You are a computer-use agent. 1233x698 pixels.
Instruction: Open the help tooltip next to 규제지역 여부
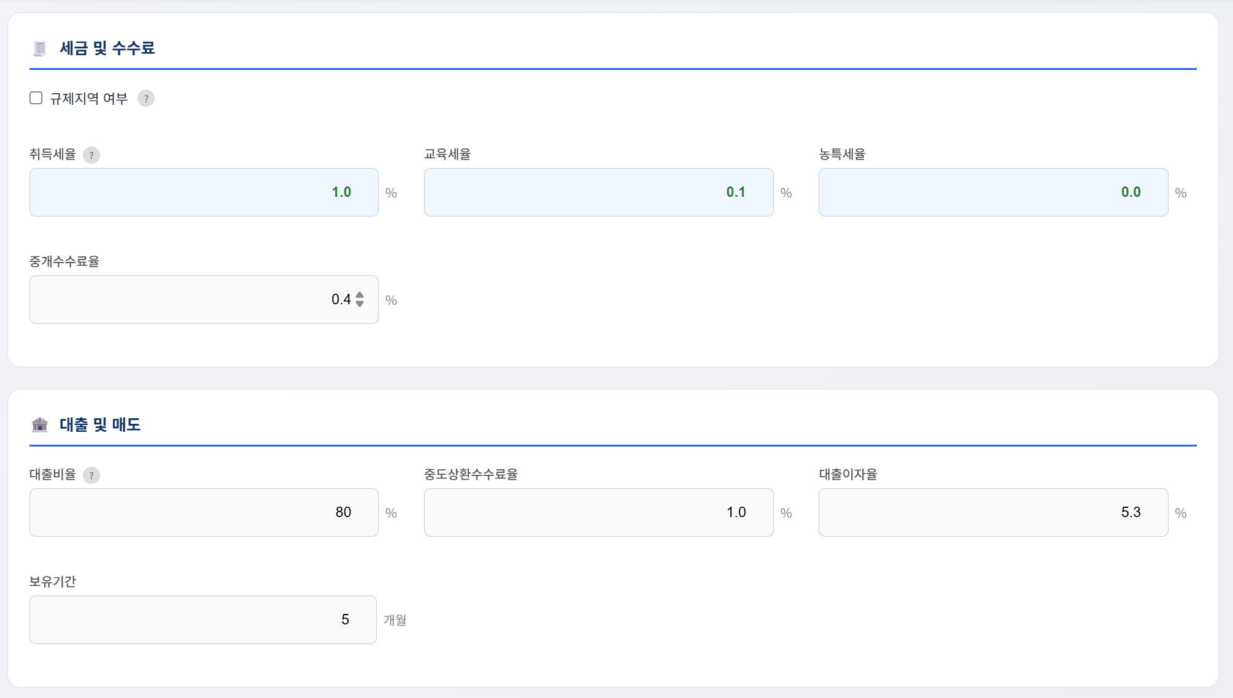click(147, 98)
